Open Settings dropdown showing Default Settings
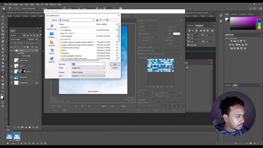 88,72
